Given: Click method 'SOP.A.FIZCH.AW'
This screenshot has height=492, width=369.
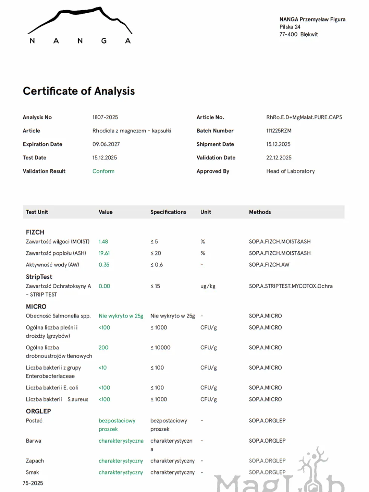Looking at the screenshot, I should (x=269, y=265).
